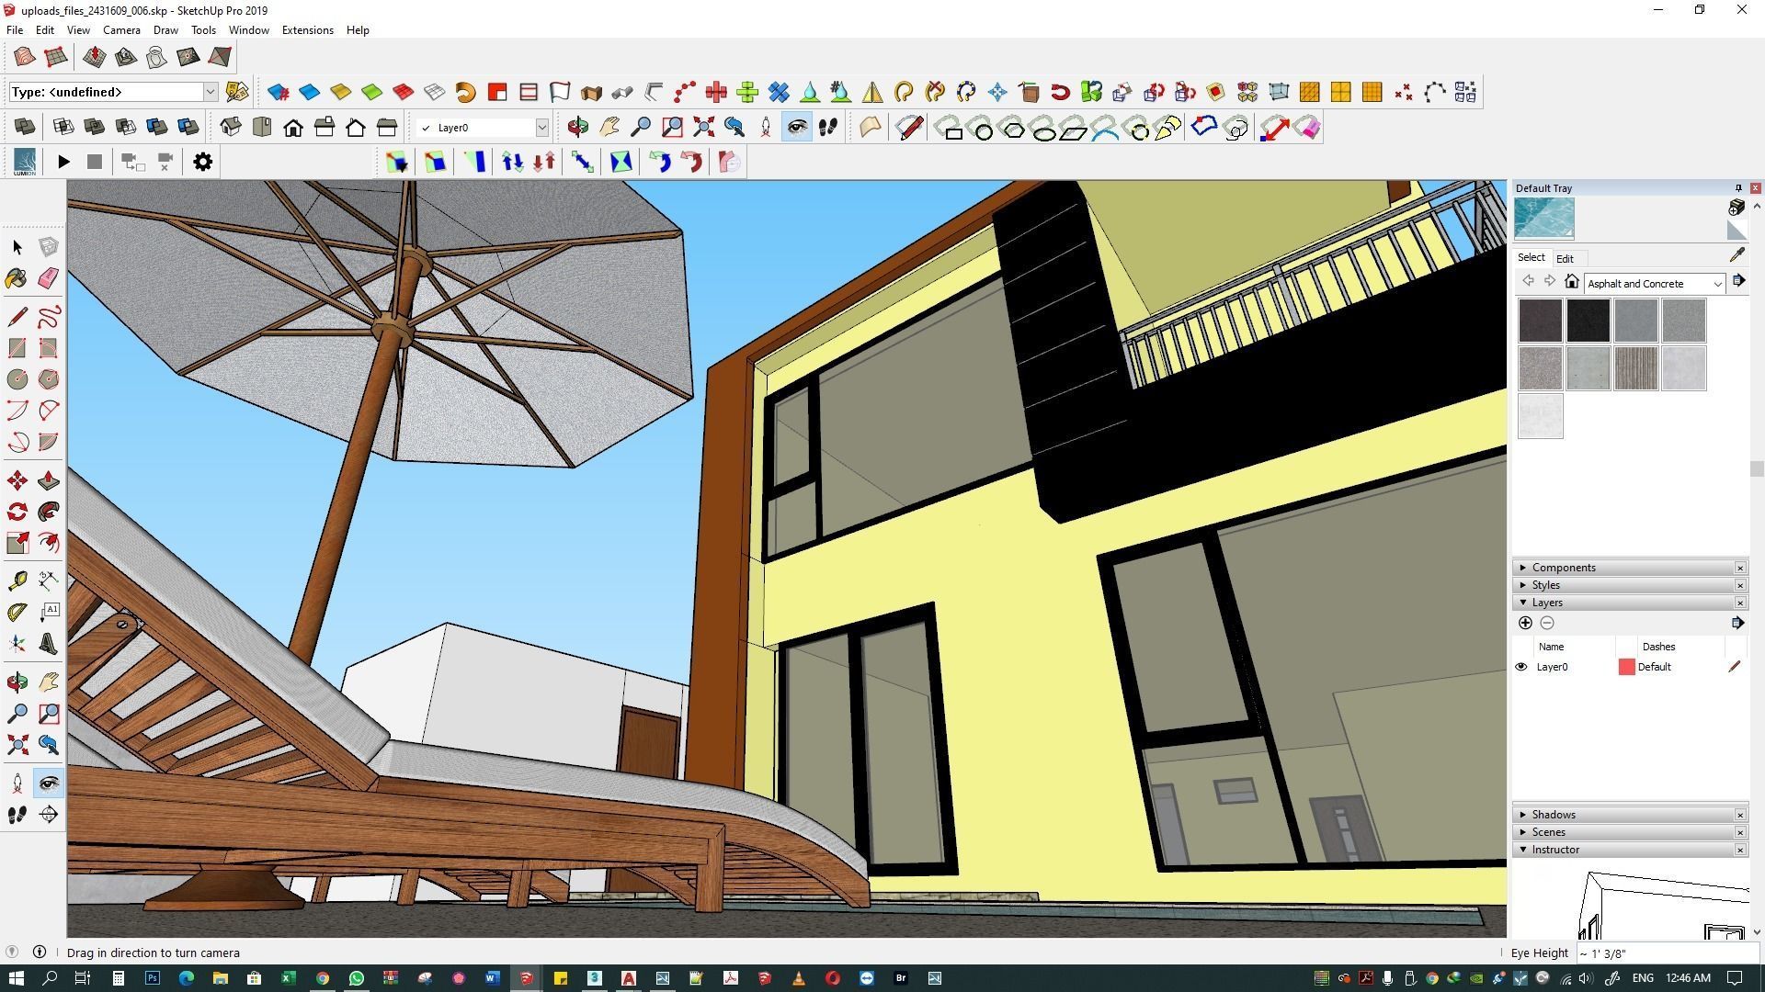The width and height of the screenshot is (1765, 992).
Task: Expand the Shadows panel
Action: coord(1554,815)
